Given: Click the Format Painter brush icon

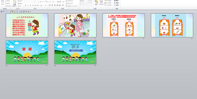Looking at the screenshot, I should click(x=6, y=6).
